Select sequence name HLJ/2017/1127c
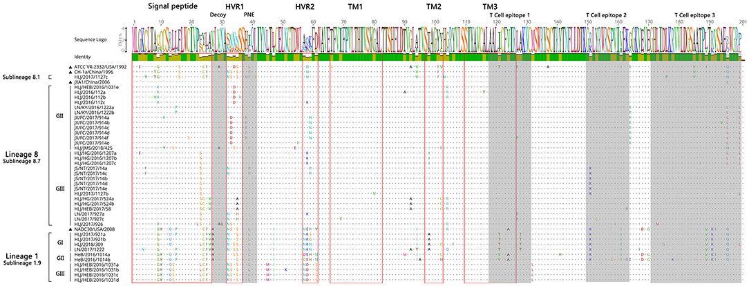Screen dimensions: 749x286 [90, 75]
